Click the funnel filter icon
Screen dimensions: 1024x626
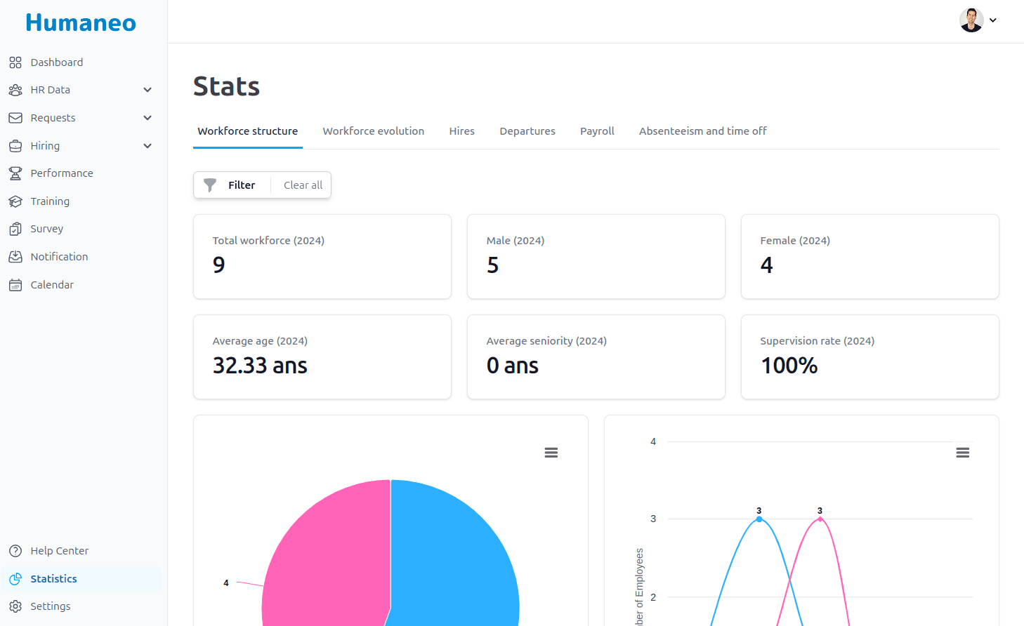pos(210,185)
